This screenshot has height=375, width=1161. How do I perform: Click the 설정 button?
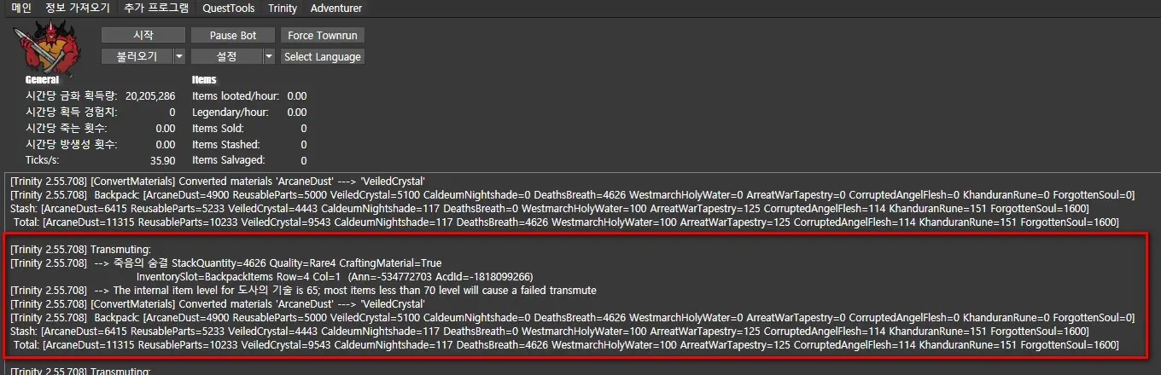pos(226,56)
